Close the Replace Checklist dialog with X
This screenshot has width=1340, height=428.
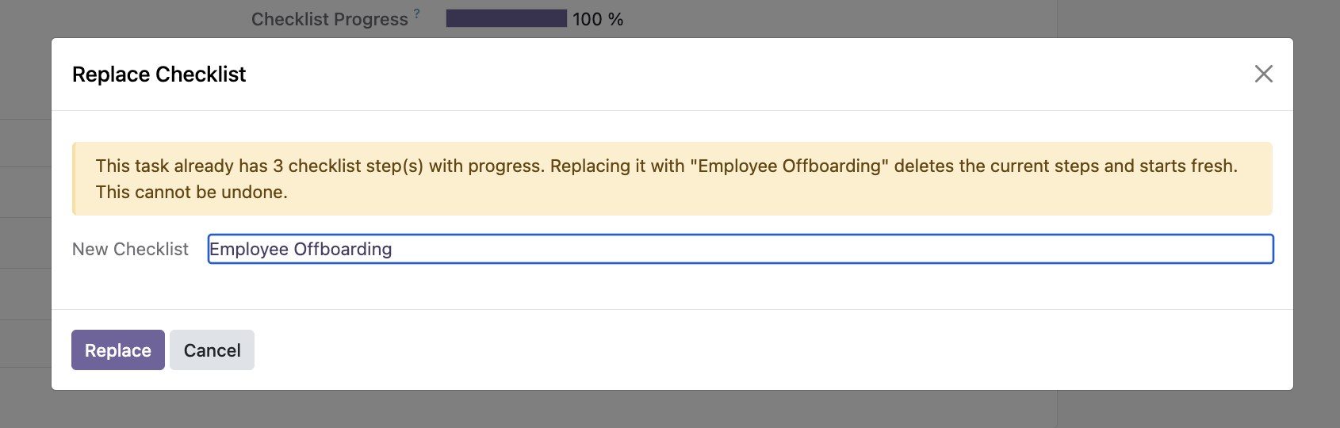1263,74
